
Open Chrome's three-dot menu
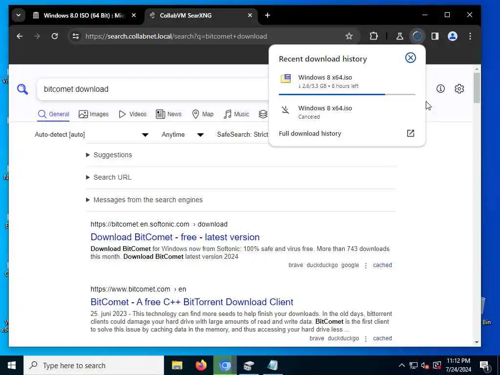[470, 36]
